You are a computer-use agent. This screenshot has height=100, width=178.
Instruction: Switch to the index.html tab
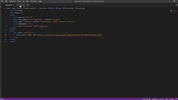coord(9,5)
